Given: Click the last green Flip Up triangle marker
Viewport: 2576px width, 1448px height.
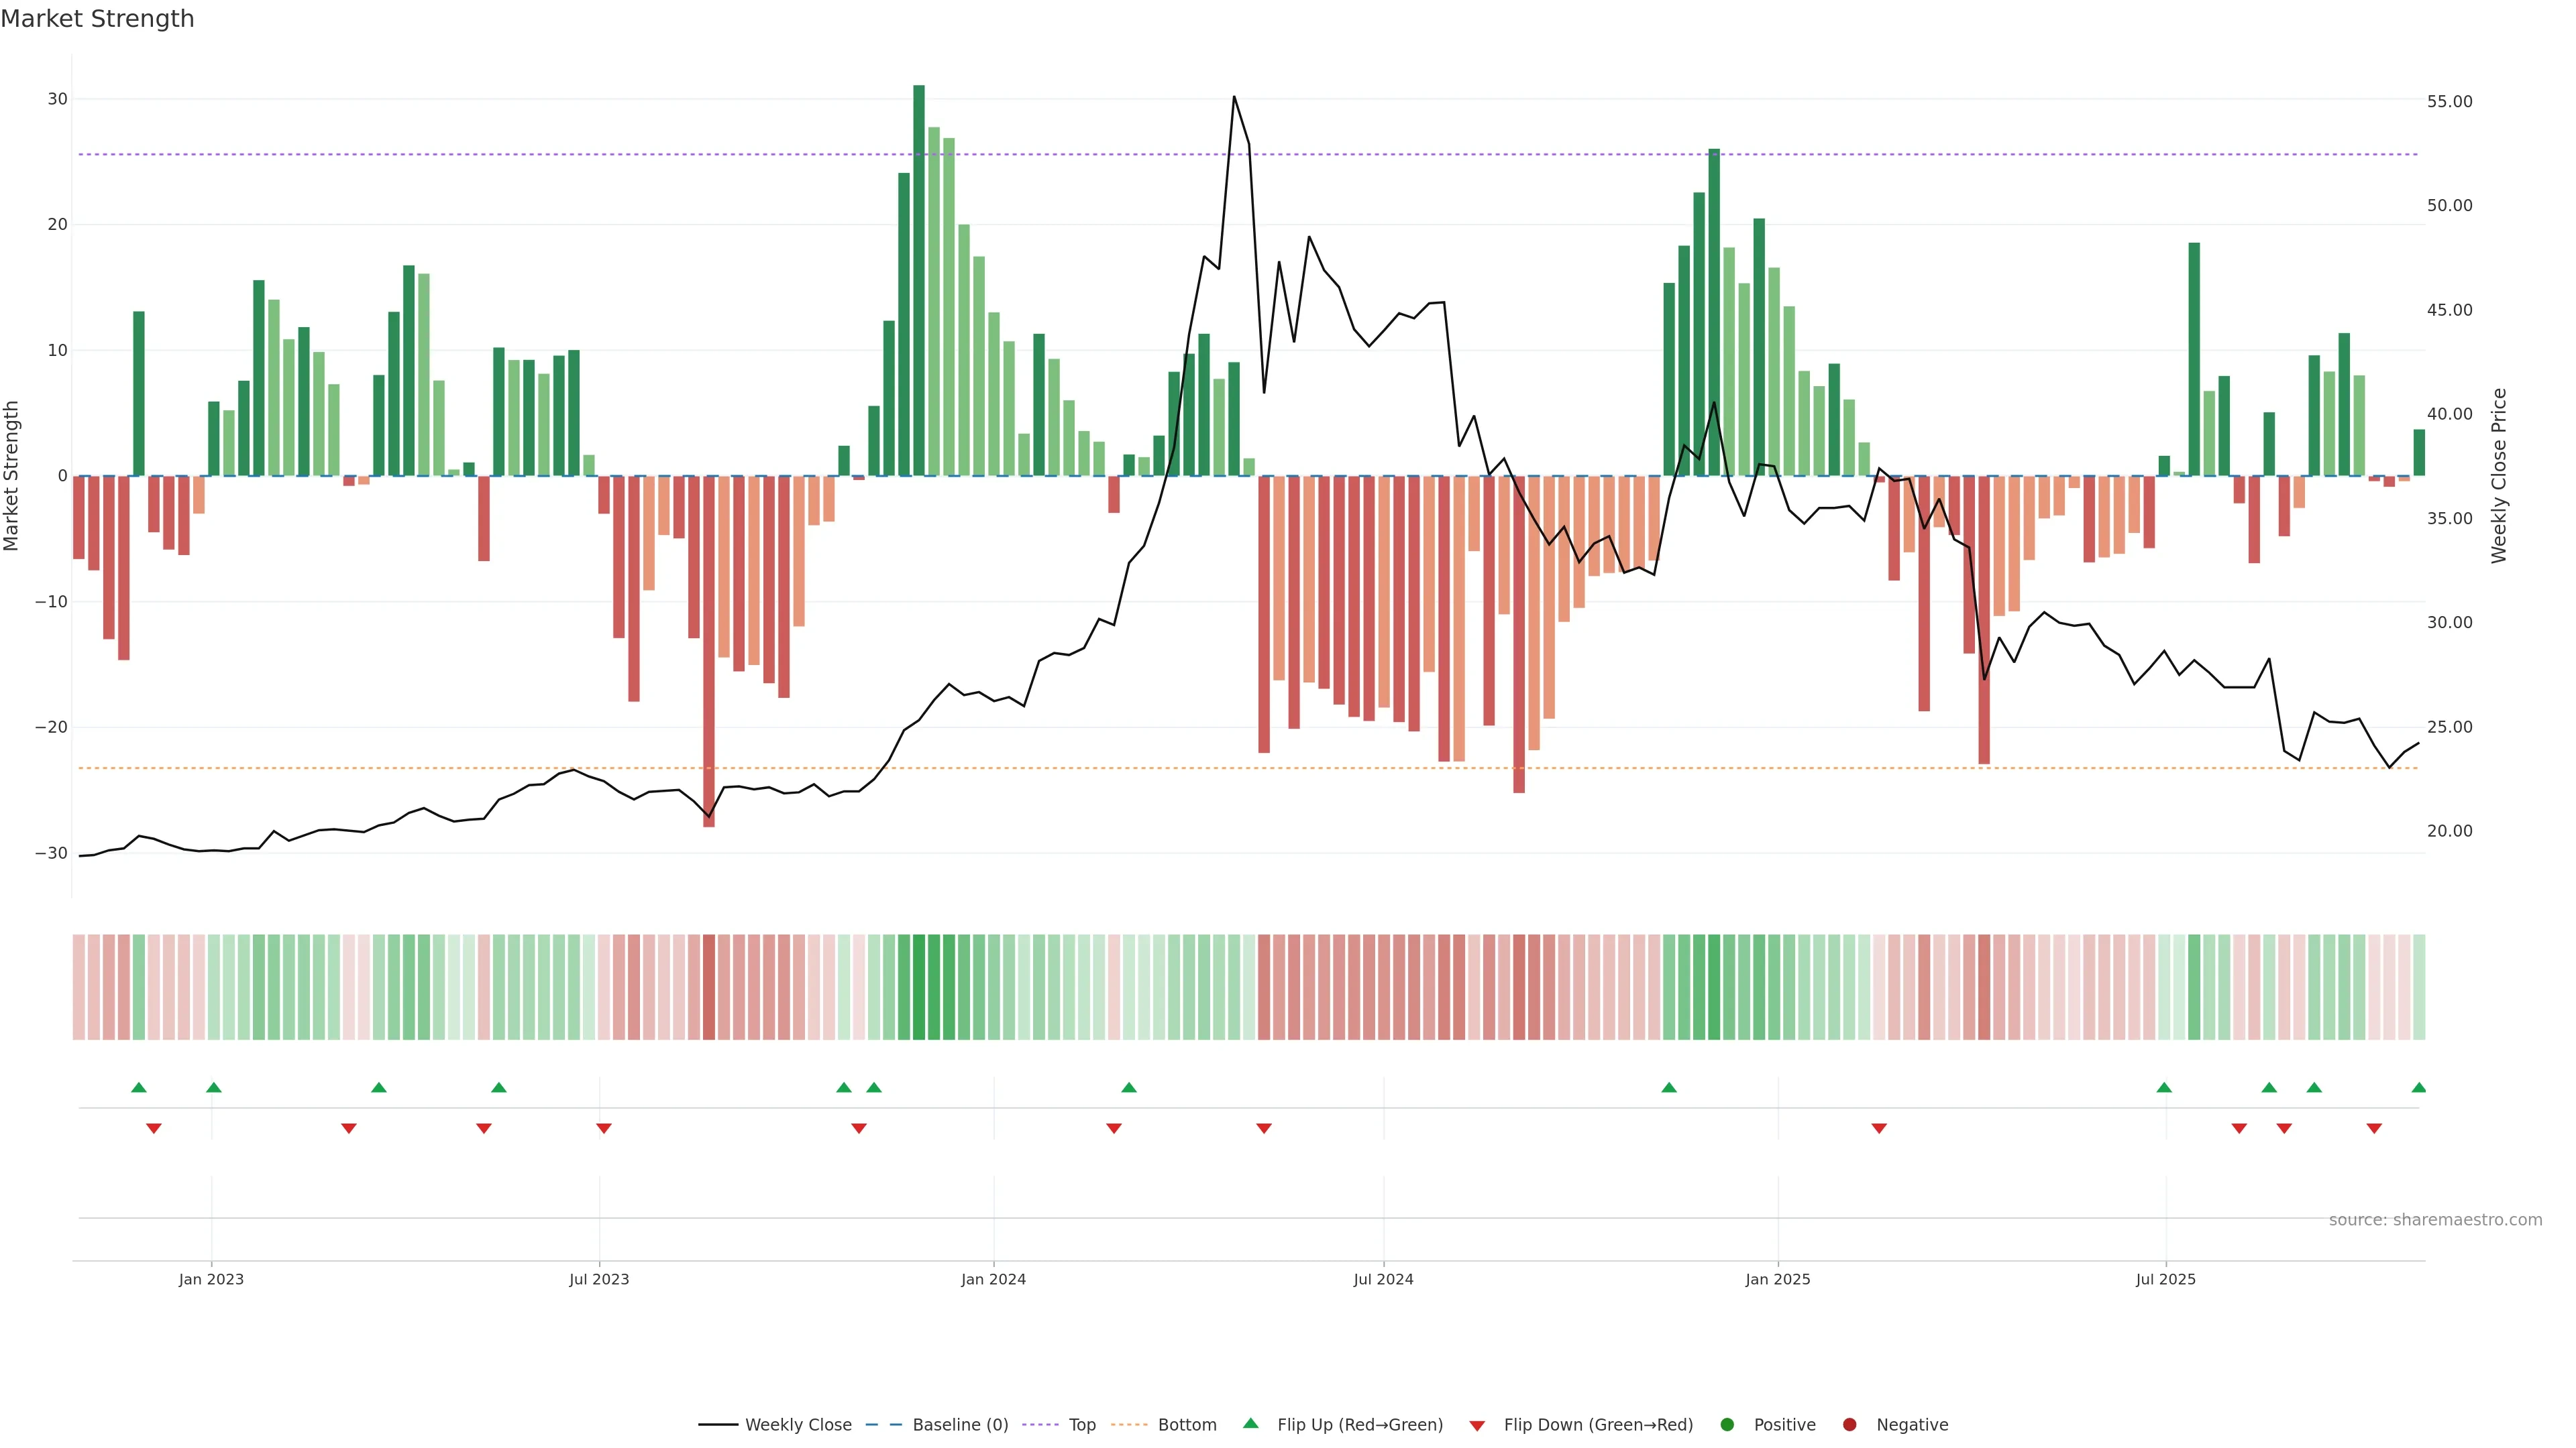Looking at the screenshot, I should pos(2418,1087).
